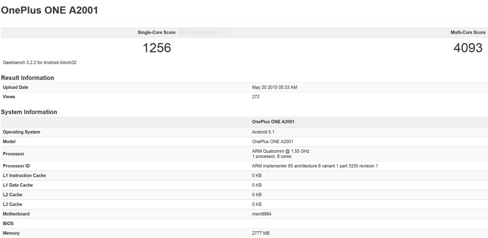Click the faint Rectangular Snip icon
488x238 pixels.
181,32
